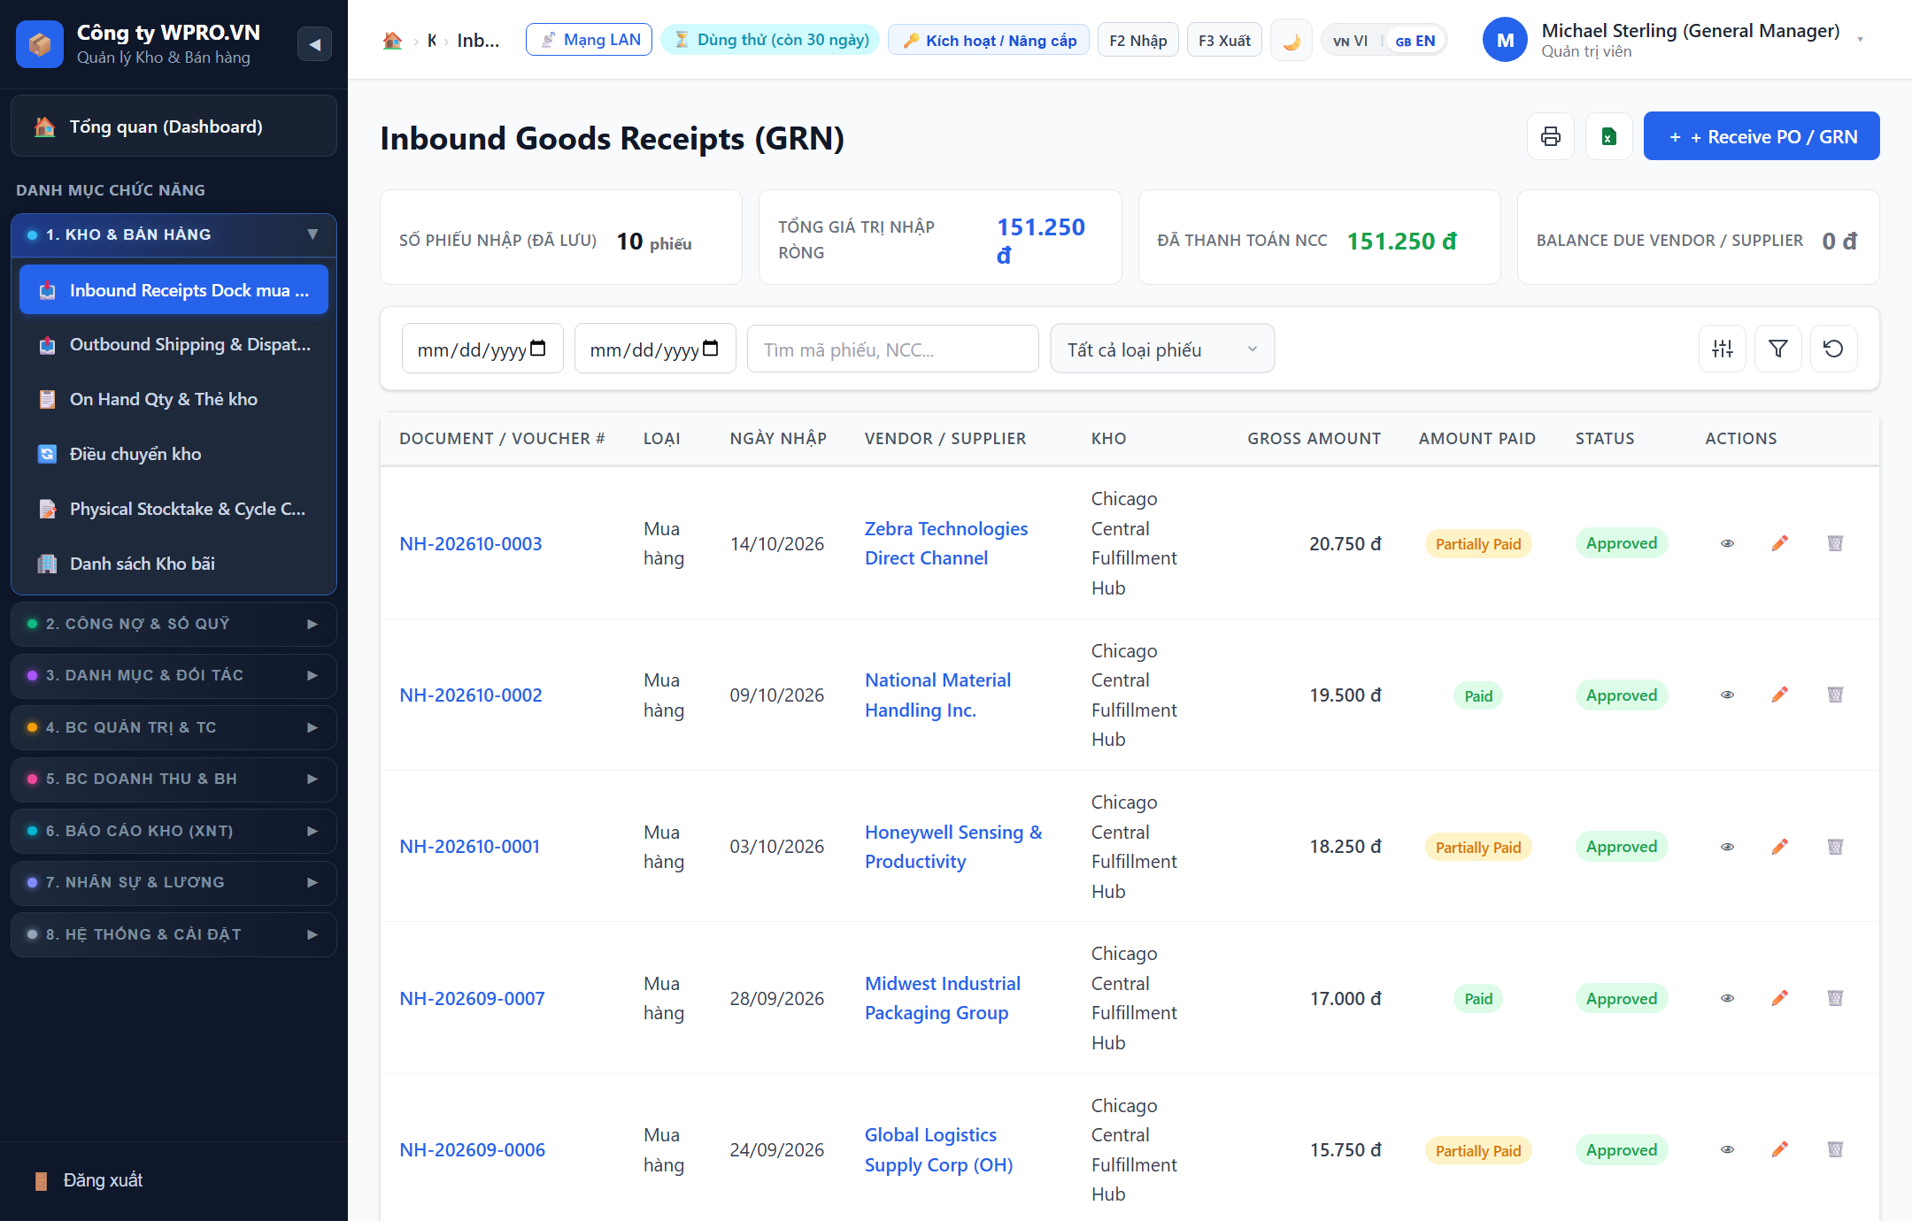This screenshot has width=1912, height=1221.
Task: Delete receipt NH-202610-0002 trash icon
Action: (1835, 695)
